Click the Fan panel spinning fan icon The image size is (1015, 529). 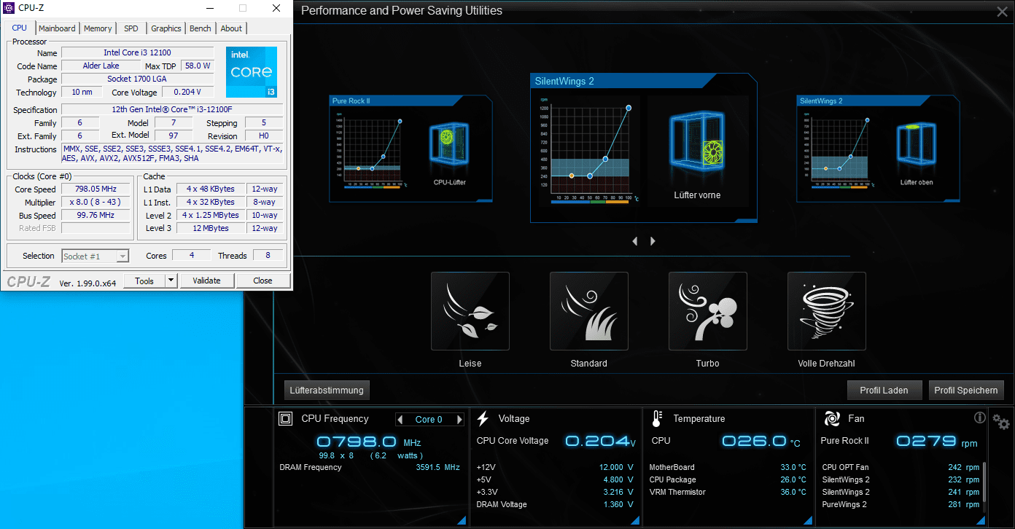(x=832, y=419)
